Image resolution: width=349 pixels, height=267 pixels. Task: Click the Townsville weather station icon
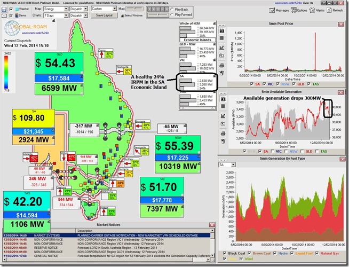(x=124, y=70)
